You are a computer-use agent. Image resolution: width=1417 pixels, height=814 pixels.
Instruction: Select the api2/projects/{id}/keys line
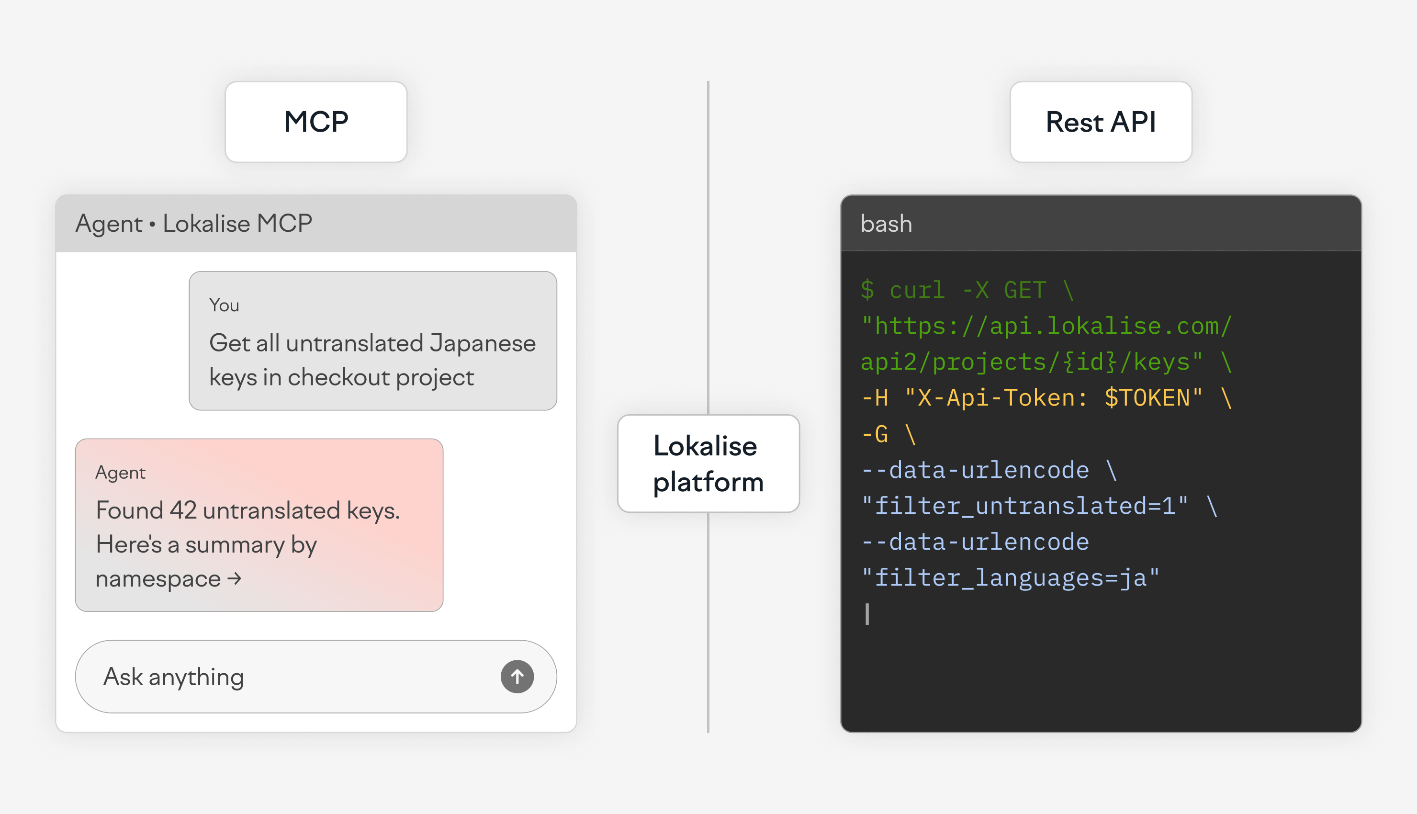[1046, 362]
